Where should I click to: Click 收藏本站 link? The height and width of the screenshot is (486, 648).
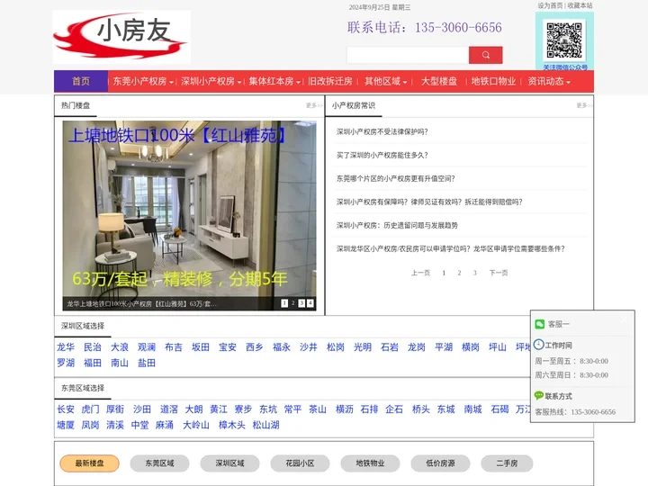point(580,5)
